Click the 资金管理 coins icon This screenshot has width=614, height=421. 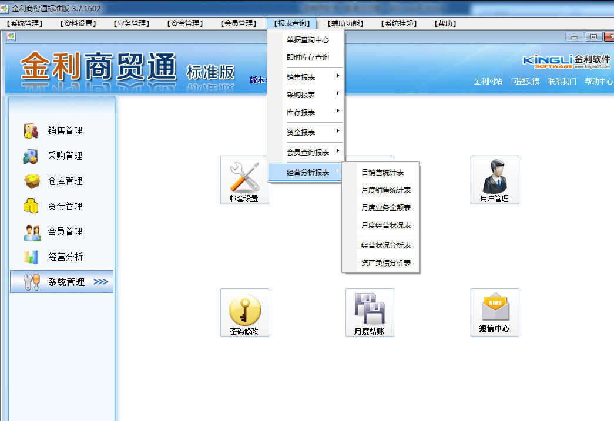click(31, 206)
